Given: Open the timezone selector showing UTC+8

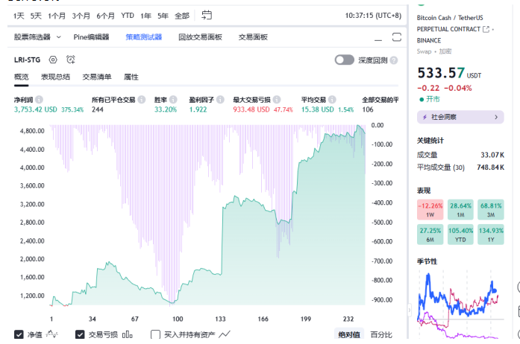Looking at the screenshot, I should pos(375,15).
